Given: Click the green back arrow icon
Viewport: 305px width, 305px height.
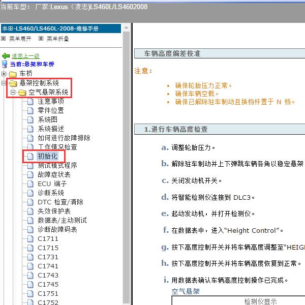Looking at the screenshot, I should [6, 56].
